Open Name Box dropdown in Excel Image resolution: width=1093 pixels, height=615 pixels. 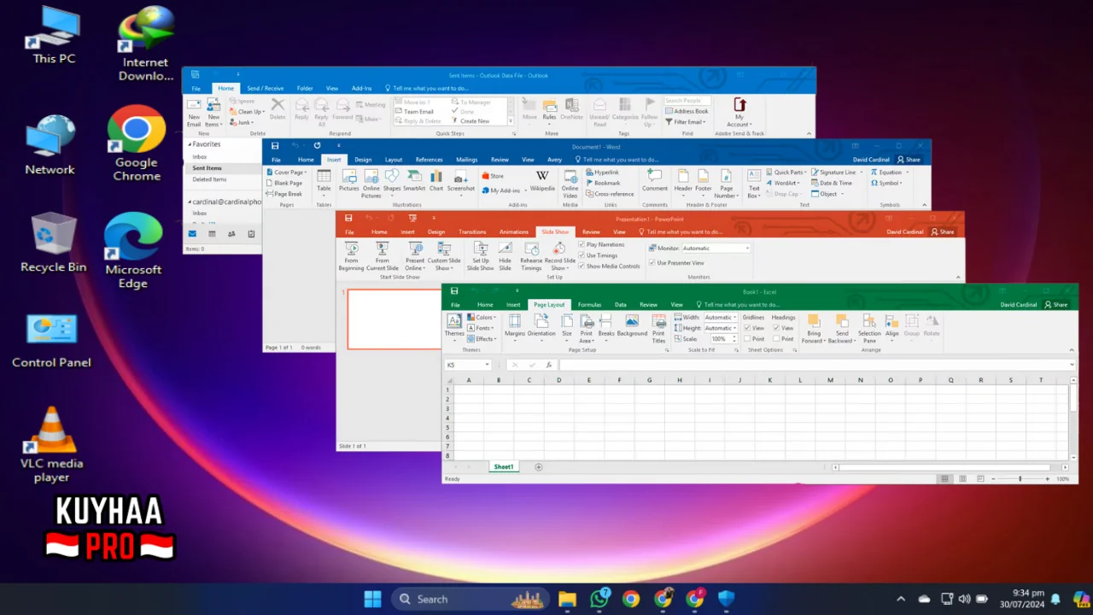tap(488, 365)
